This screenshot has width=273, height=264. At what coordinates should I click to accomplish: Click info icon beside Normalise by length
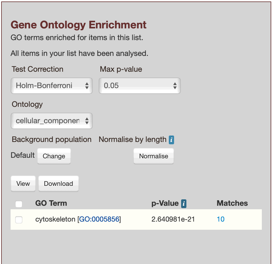point(171,140)
